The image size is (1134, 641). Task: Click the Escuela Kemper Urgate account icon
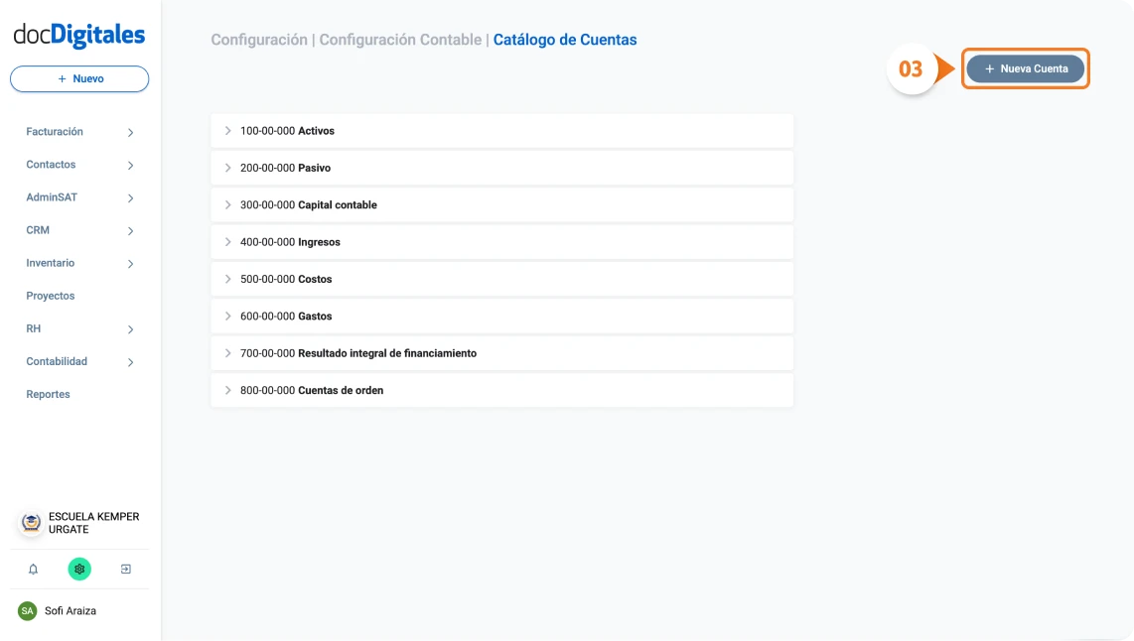pyautogui.click(x=30, y=523)
